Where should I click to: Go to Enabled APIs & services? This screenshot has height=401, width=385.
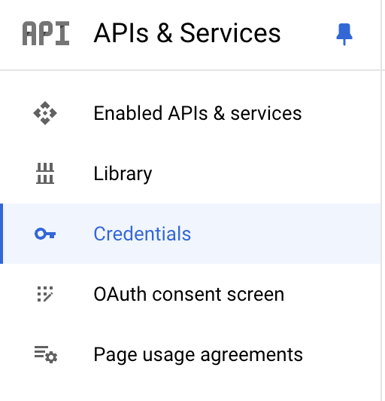pyautogui.click(x=198, y=113)
